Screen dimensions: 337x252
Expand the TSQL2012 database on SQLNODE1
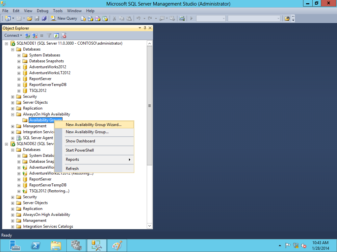click(x=19, y=91)
